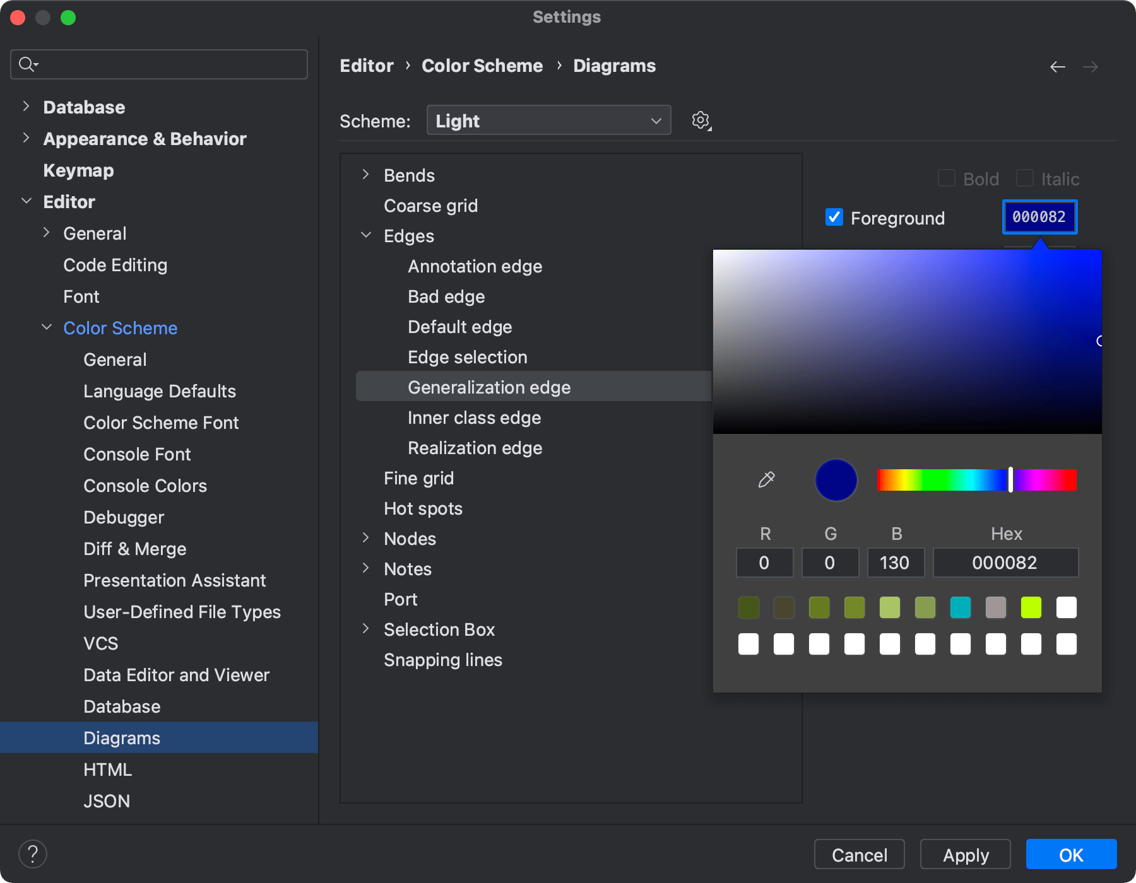Image resolution: width=1136 pixels, height=883 pixels.
Task: Click the search magnifier icon
Action: tap(28, 64)
